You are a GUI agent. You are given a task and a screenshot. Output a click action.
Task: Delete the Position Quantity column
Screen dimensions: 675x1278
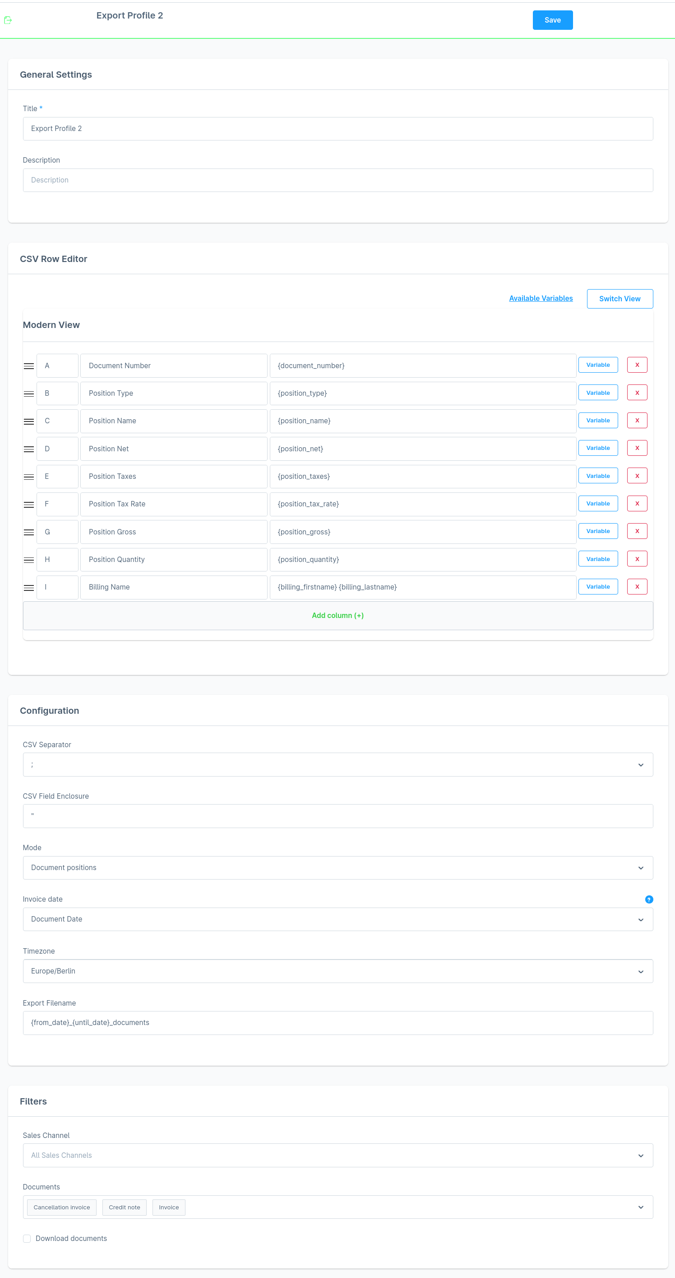tap(637, 559)
